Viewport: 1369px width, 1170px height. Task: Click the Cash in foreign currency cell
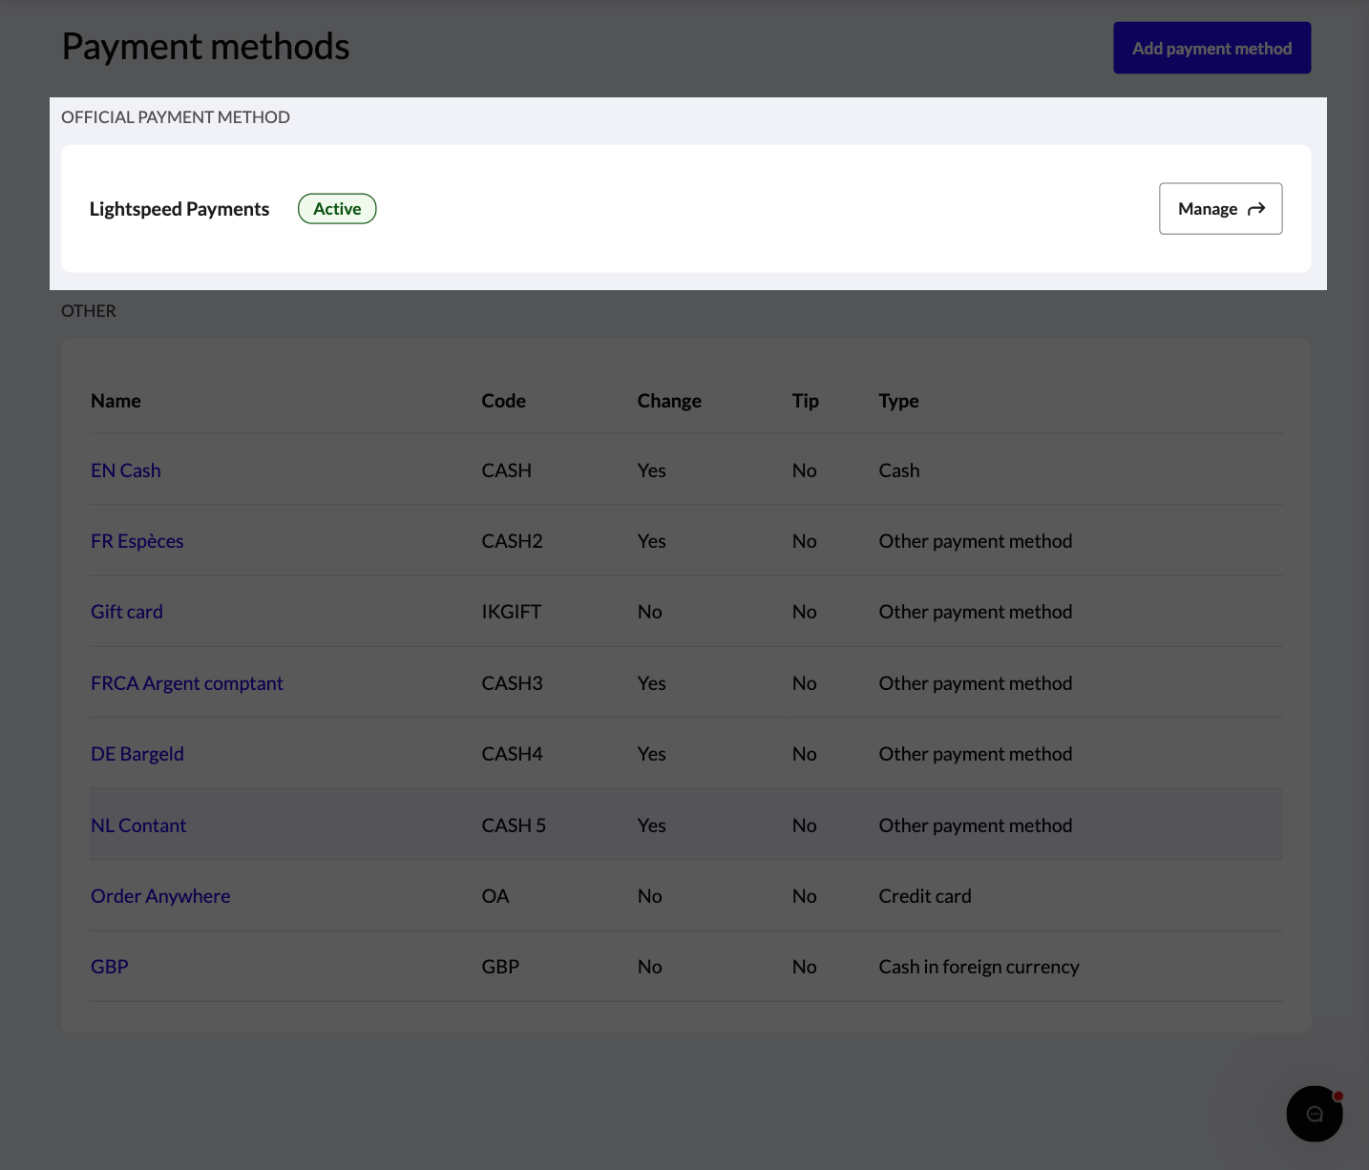(x=979, y=967)
